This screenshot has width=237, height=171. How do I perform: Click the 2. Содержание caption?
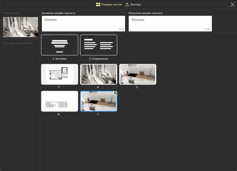pyautogui.click(x=99, y=59)
